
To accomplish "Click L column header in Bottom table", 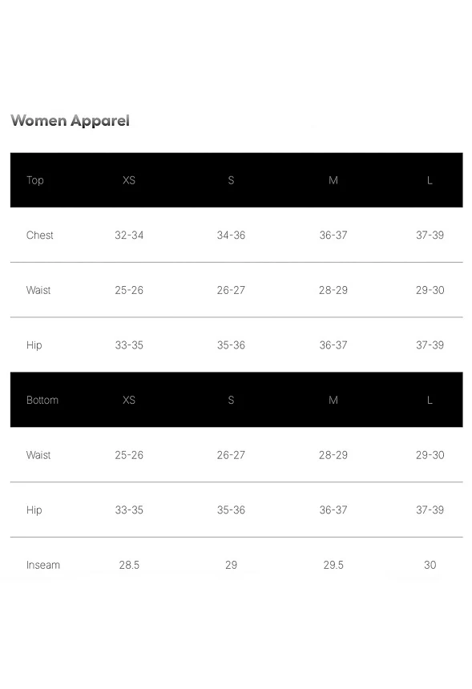I will (430, 400).
